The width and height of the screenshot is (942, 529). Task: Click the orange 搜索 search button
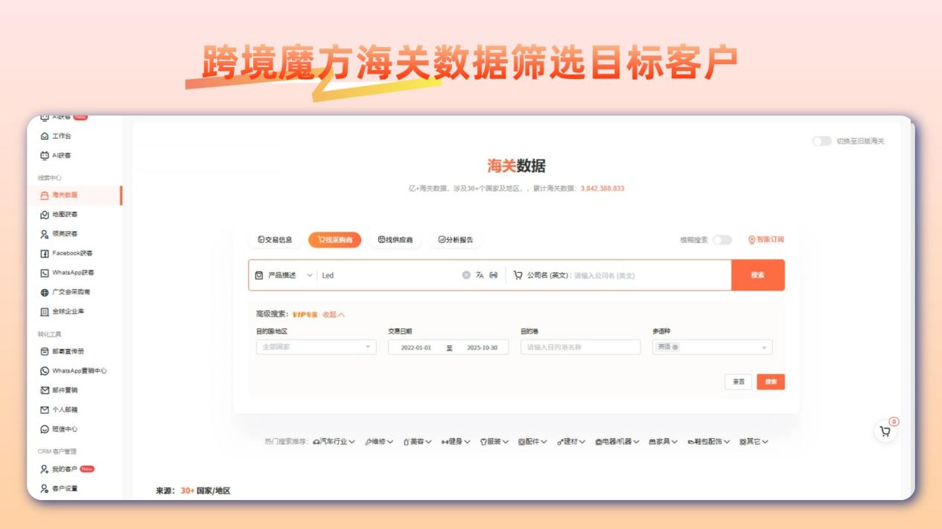click(x=757, y=275)
